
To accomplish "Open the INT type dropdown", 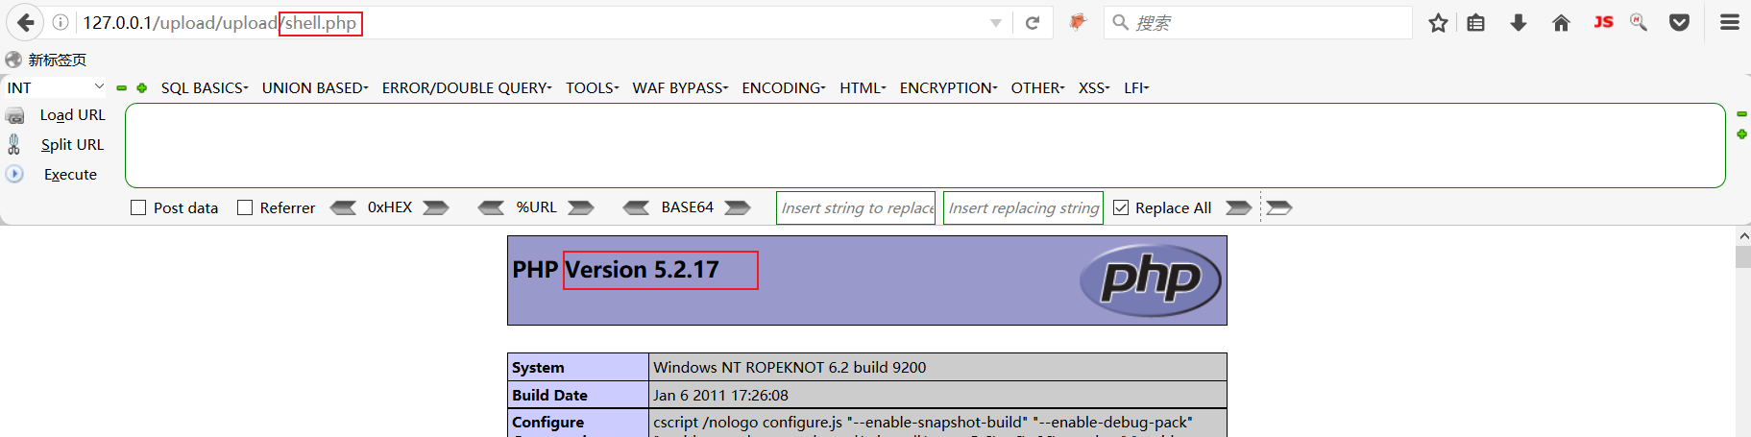I will click(x=56, y=87).
